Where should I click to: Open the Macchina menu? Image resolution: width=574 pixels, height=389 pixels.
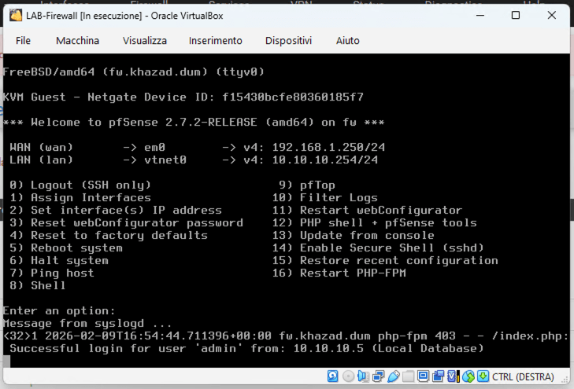coord(77,40)
